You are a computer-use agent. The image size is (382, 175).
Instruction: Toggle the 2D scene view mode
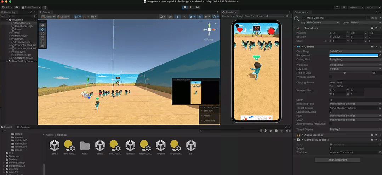(x=171, y=17)
